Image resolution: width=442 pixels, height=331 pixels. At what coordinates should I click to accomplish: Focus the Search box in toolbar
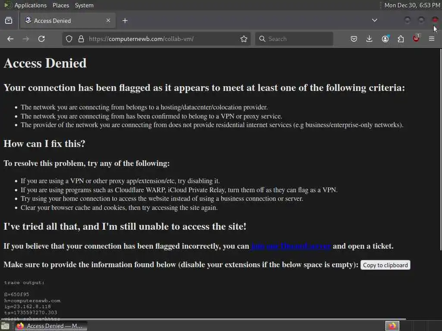coord(294,39)
